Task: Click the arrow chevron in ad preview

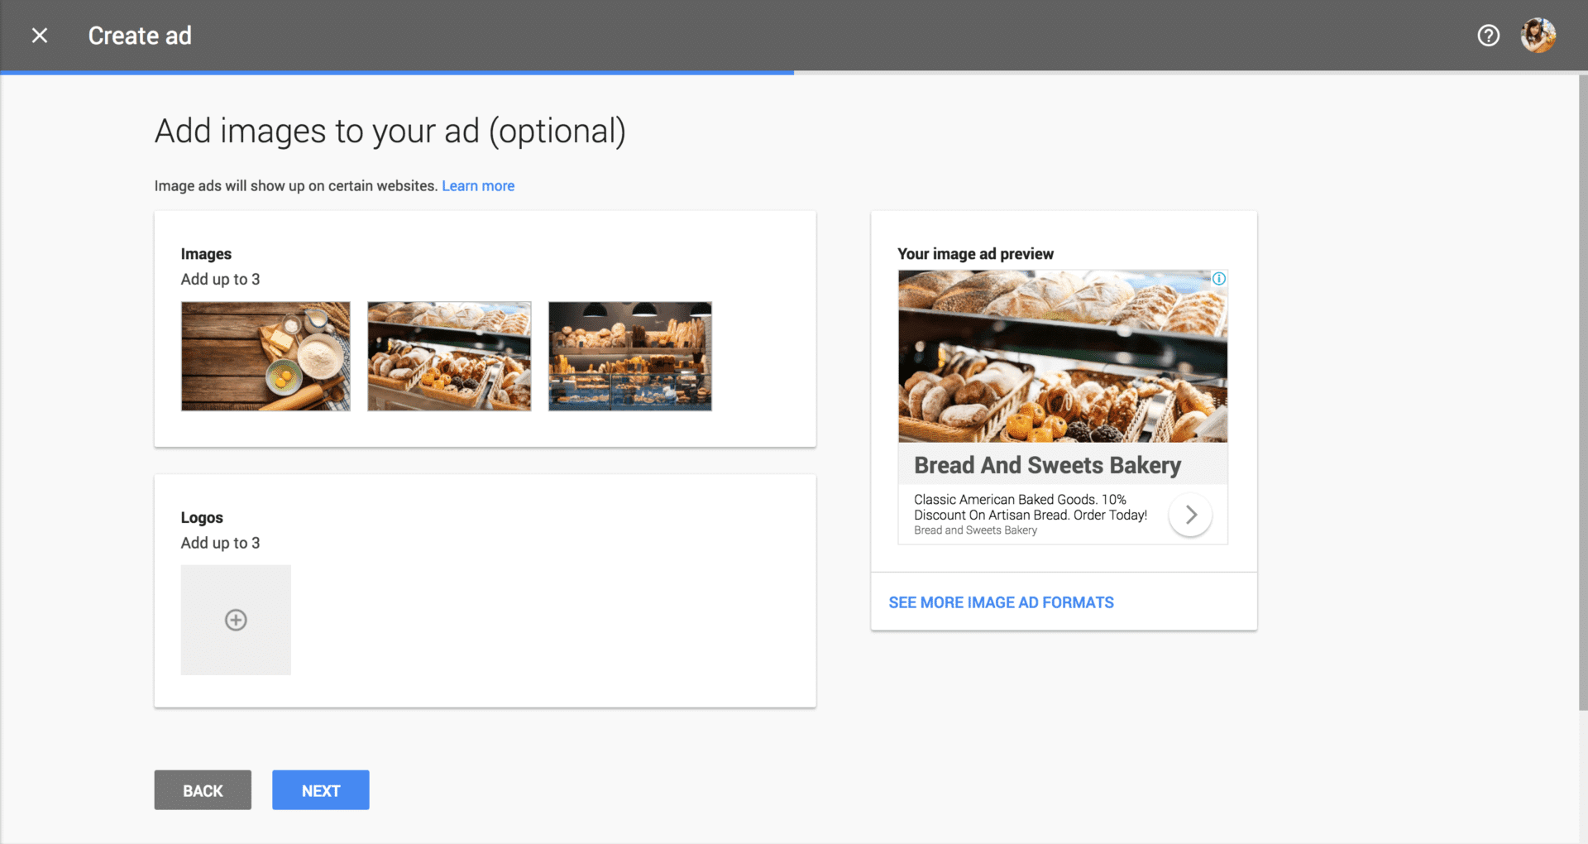Action: click(1190, 515)
